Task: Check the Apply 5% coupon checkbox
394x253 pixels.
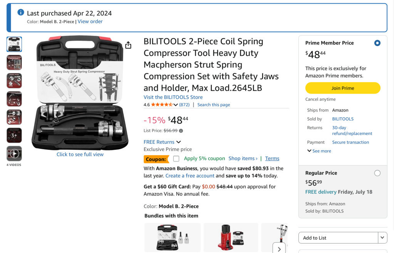Action: click(x=176, y=158)
